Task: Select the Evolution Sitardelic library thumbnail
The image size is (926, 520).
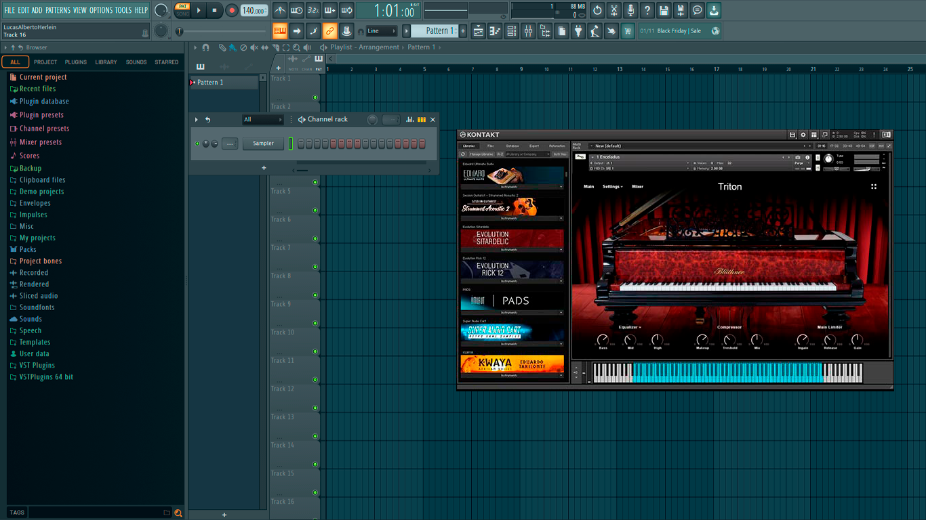Action: 512,238
